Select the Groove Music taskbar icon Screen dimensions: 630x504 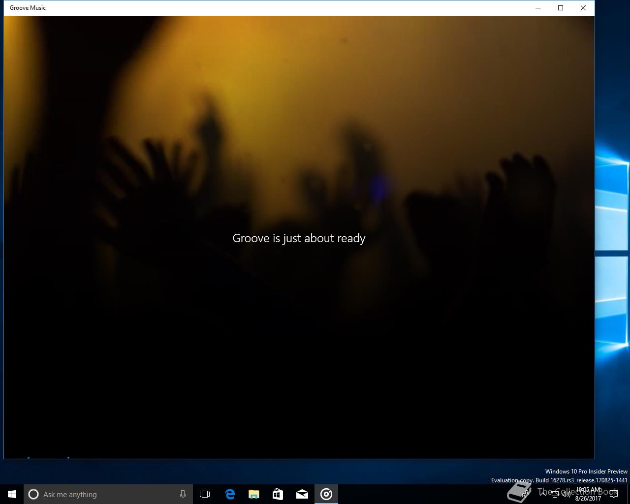pyautogui.click(x=326, y=494)
